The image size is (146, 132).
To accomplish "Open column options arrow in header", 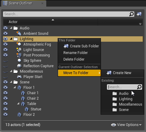I will click(x=140, y=24).
